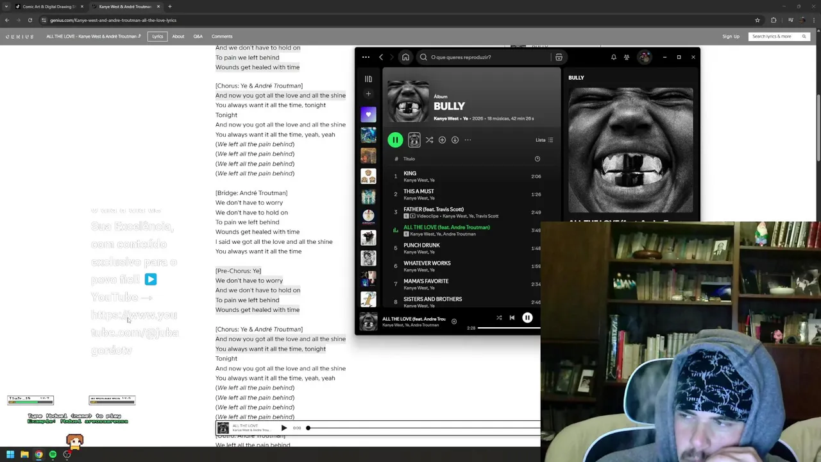
Task: Open File Explorer from the taskbar
Action: (x=24, y=454)
